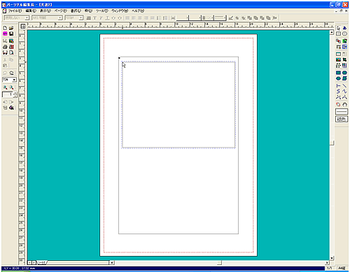
Task: Increase the page number with the up stepper
Action: pos(15,93)
